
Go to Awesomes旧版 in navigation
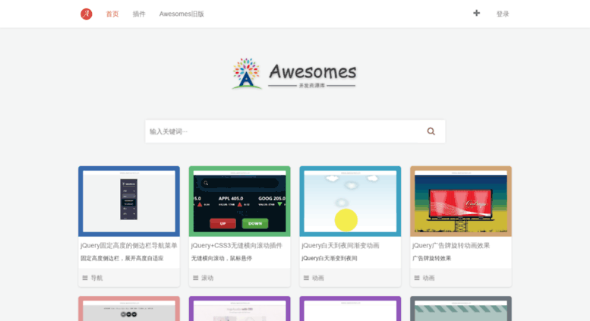[x=181, y=14]
